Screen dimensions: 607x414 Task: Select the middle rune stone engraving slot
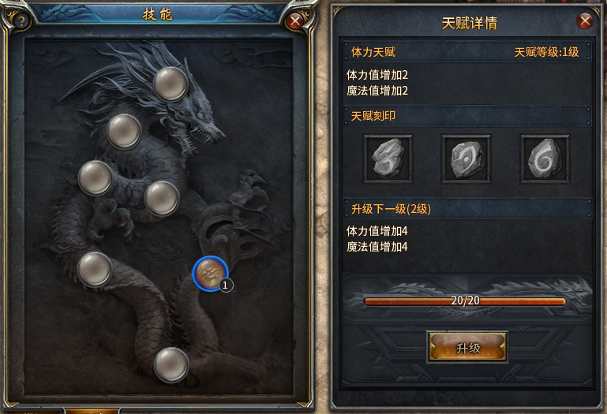[x=466, y=159]
